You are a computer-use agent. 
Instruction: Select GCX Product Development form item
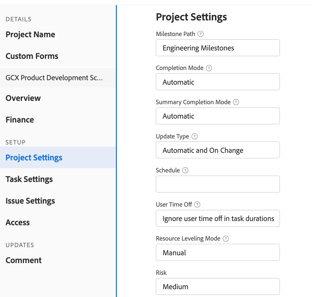coord(54,78)
